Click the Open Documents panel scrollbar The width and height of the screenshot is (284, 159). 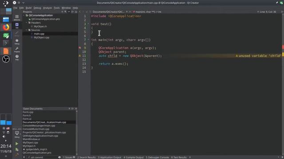[x=77, y=132]
